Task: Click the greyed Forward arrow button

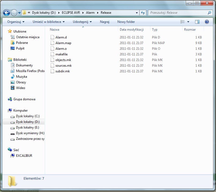Action: [x=14, y=13]
